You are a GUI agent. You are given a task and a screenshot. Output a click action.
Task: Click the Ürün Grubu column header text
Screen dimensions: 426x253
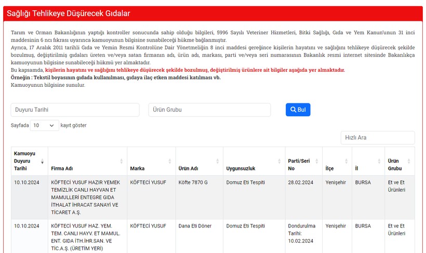[x=395, y=165]
